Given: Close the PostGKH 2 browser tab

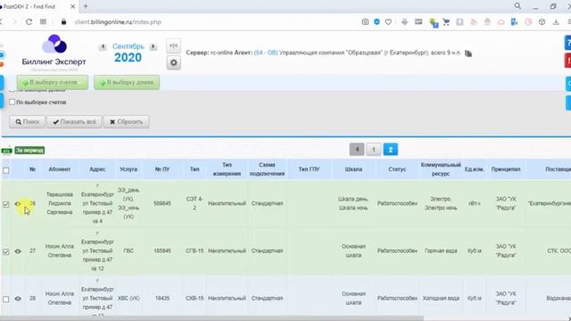Looking at the screenshot, I should point(73,6).
